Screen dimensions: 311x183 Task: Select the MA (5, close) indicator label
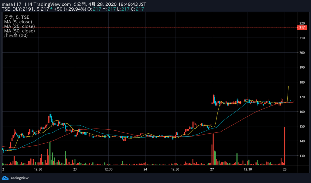tap(18, 22)
